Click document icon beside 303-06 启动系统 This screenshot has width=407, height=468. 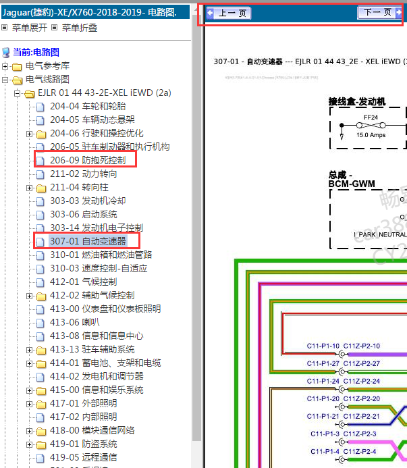pyautogui.click(x=40, y=215)
